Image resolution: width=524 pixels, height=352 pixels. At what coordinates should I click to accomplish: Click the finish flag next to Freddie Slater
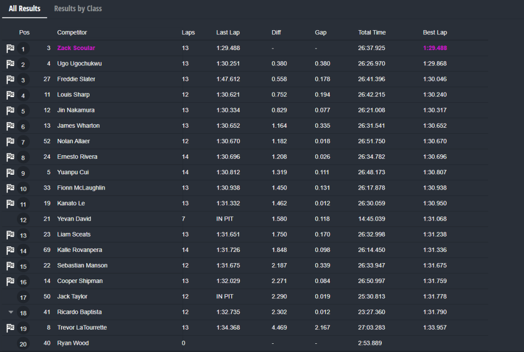click(x=10, y=80)
